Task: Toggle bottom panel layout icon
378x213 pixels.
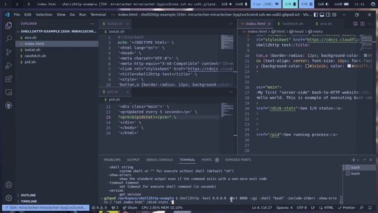Action: tap(322, 15)
